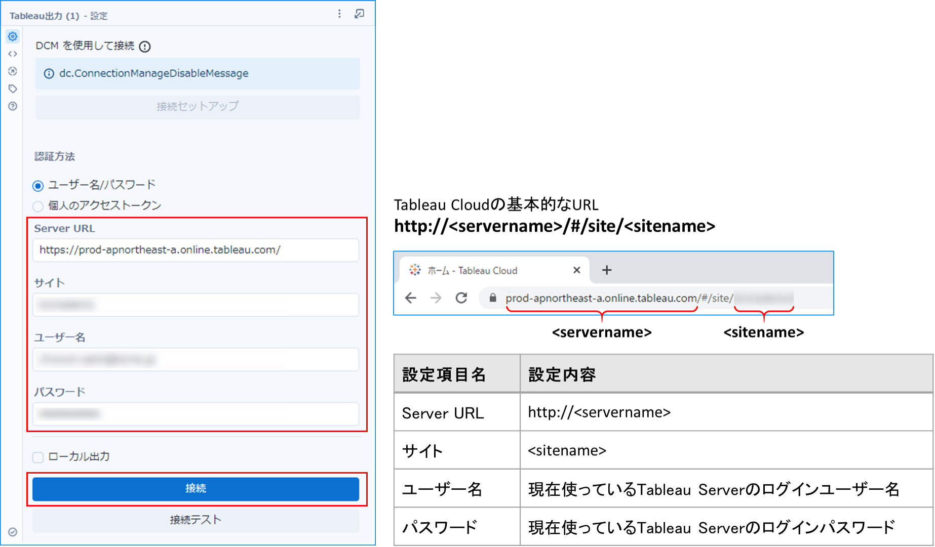Click the padlock icon in the address bar
This screenshot has height=547, width=935.
(x=492, y=298)
